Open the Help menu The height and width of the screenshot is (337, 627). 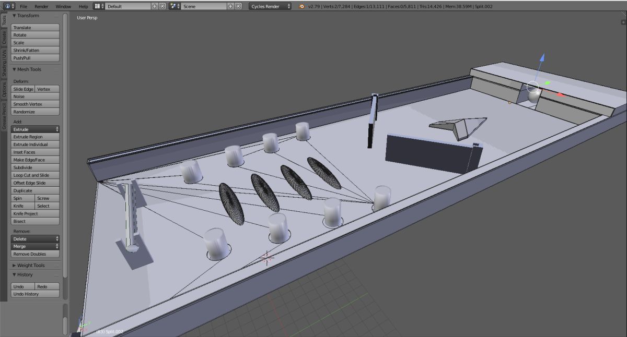tap(83, 6)
